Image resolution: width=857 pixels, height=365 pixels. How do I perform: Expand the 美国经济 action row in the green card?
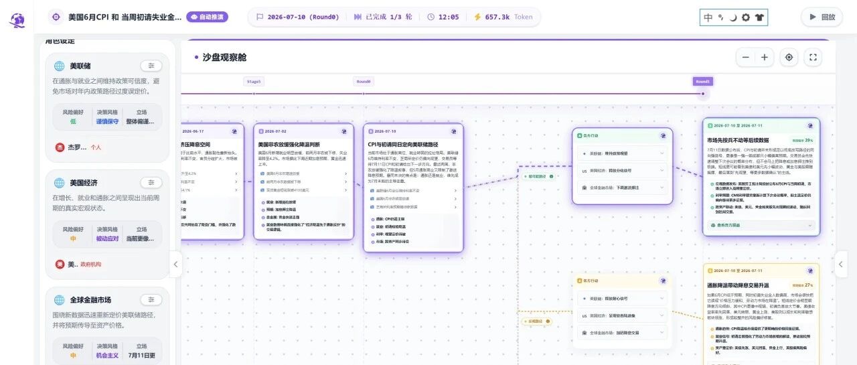(x=623, y=171)
